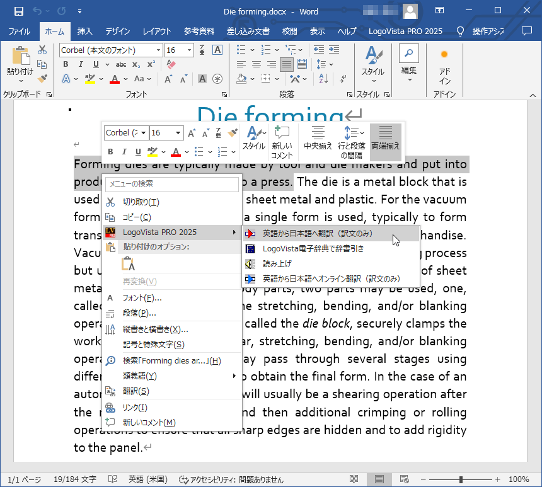Click the Sort A-Z icon in the ribbon
Screen dimensions: 542x487
pyautogui.click(x=323, y=79)
